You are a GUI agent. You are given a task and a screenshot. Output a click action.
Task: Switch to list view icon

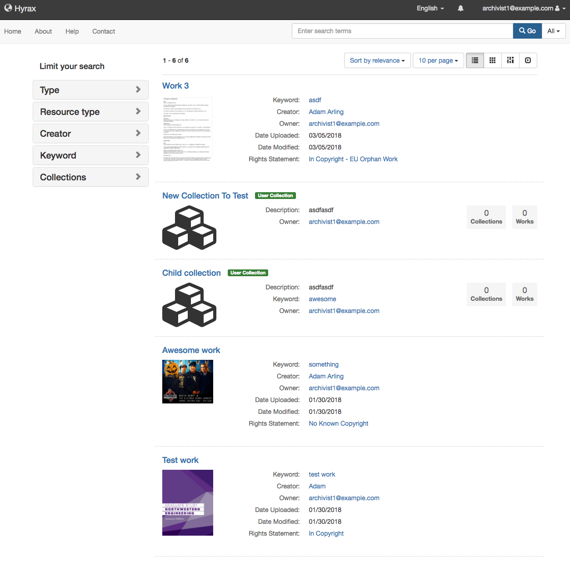475,60
